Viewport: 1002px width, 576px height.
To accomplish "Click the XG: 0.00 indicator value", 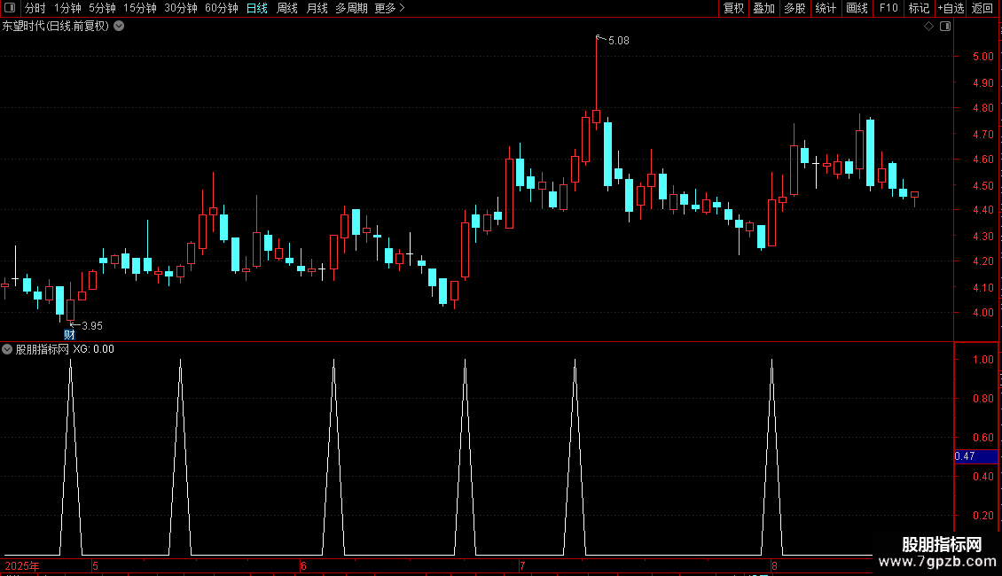I will [93, 349].
